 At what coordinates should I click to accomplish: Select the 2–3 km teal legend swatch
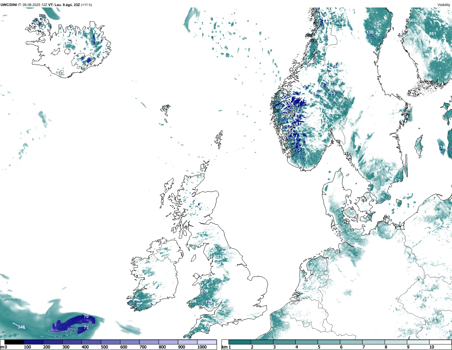(262, 342)
